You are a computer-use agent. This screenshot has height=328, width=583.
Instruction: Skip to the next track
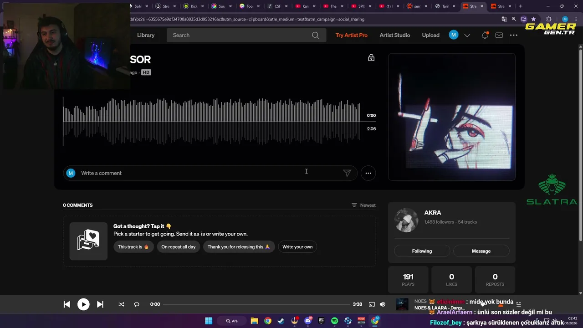coord(100,304)
